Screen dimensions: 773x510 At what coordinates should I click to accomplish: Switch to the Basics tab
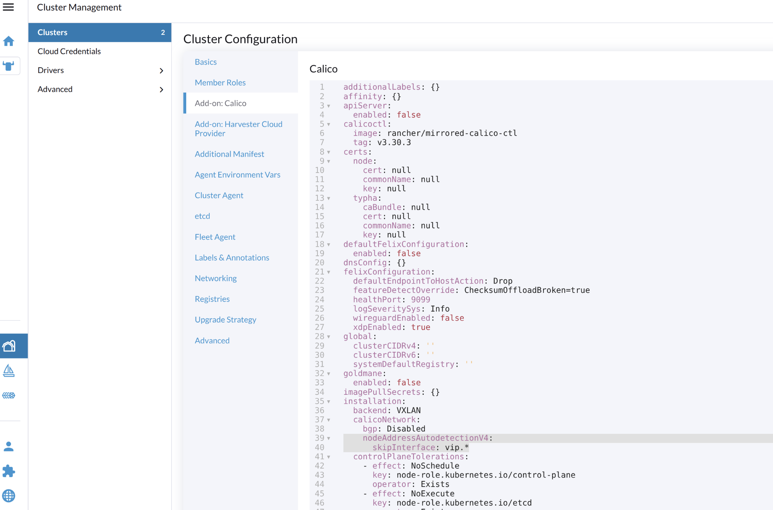click(x=205, y=62)
